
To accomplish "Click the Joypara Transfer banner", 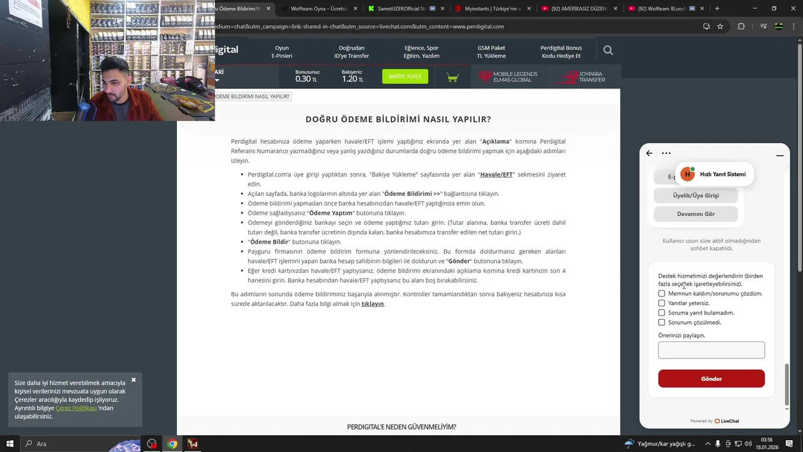I will (582, 77).
